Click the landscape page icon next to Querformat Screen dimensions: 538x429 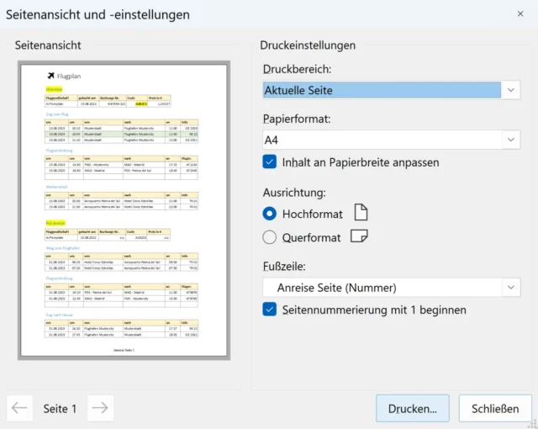click(x=359, y=237)
